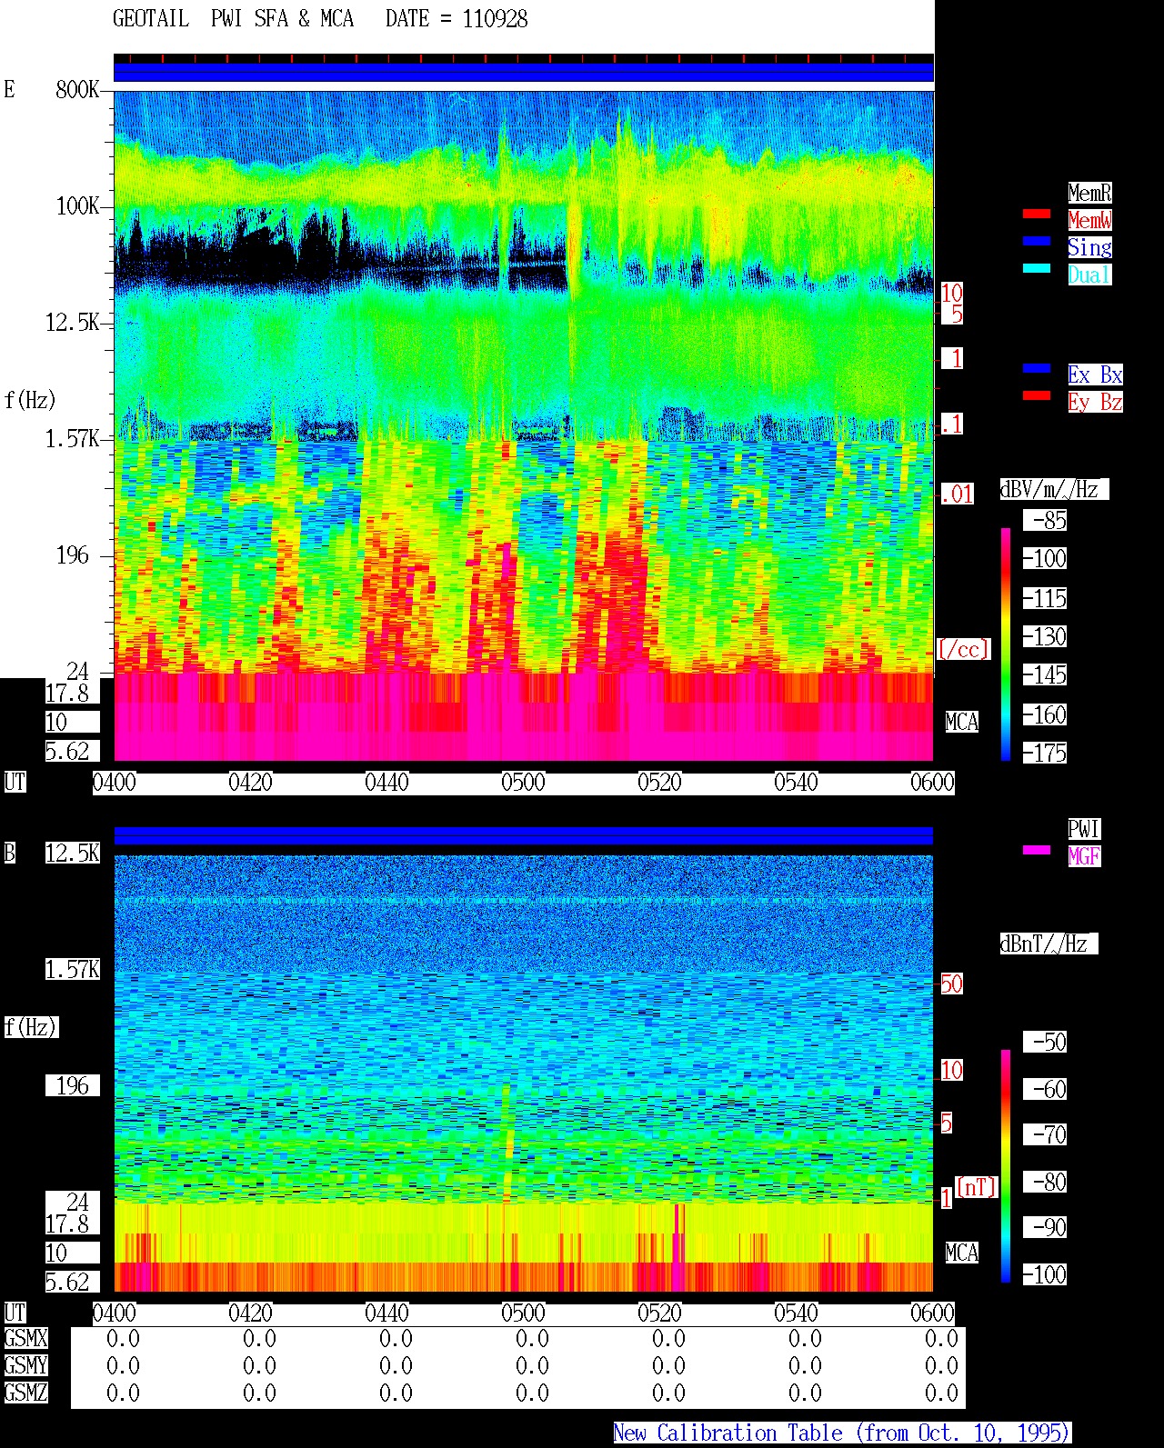Click the New Calibration Table note
The width and height of the screenshot is (1164, 1448).
pyautogui.click(x=842, y=1433)
